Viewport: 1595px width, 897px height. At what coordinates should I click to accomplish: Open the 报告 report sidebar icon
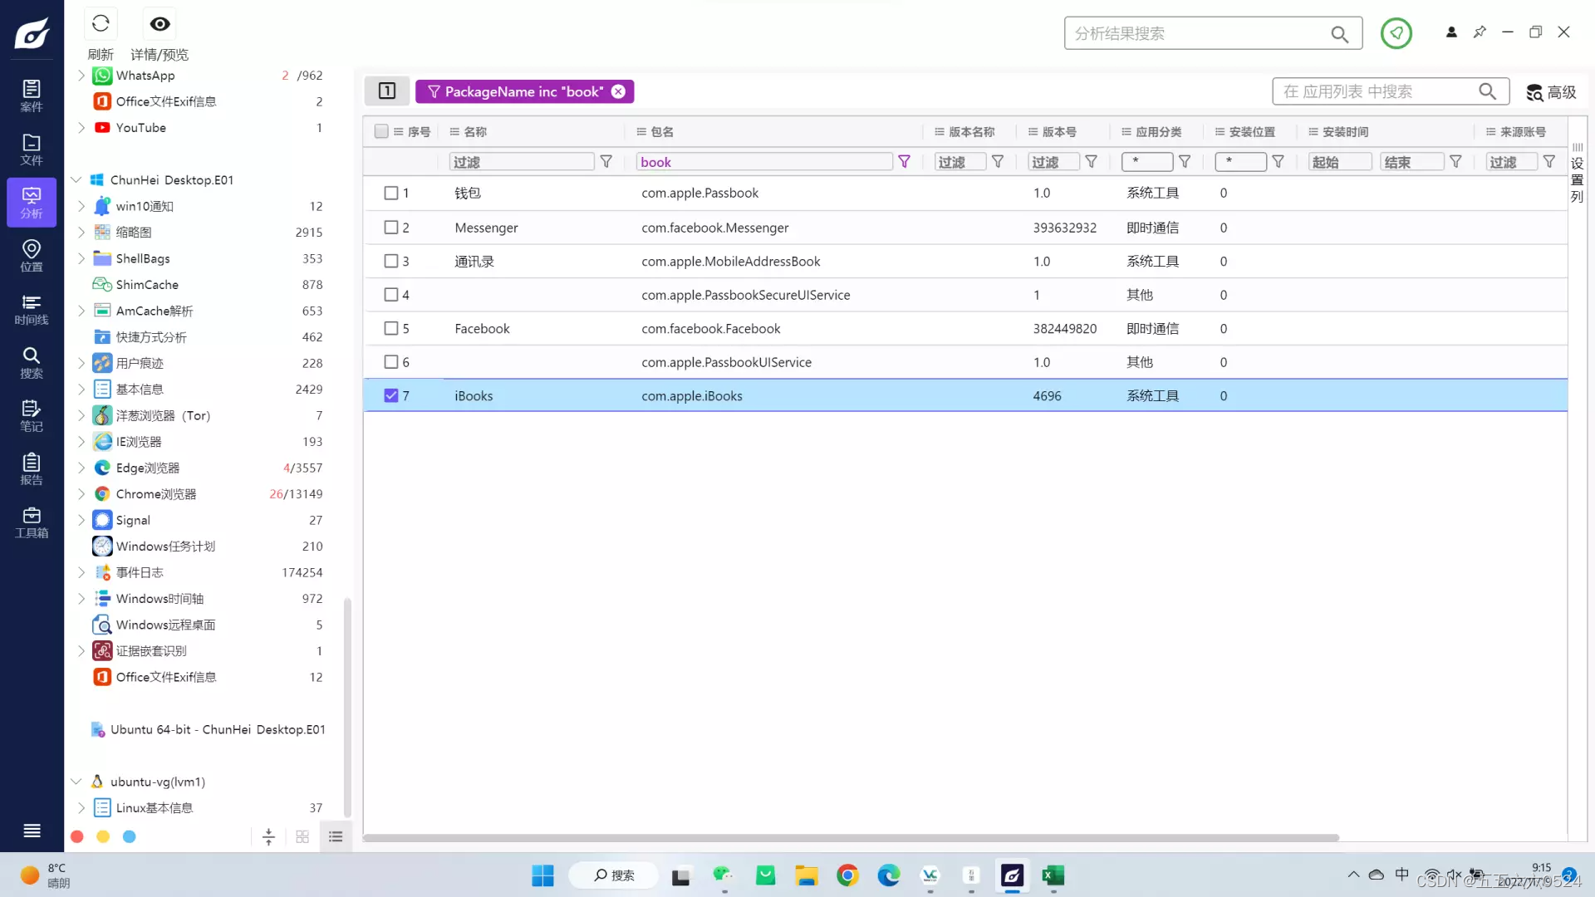pyautogui.click(x=32, y=468)
